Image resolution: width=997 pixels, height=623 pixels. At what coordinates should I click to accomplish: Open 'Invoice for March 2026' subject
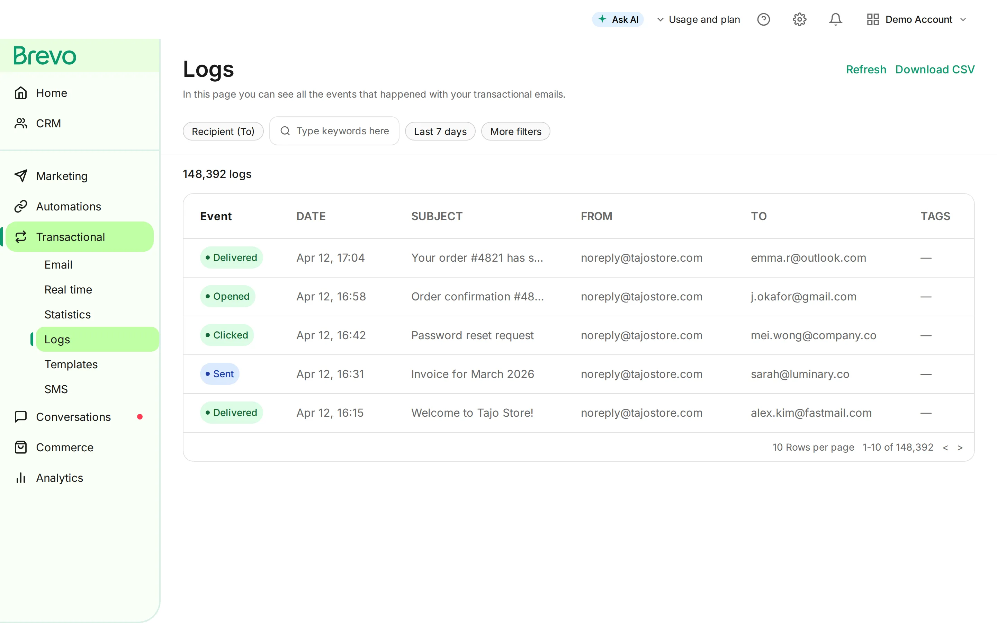473,374
